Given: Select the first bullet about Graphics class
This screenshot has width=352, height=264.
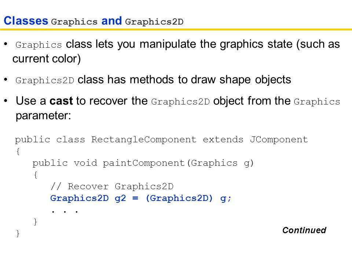Looking at the screenshot, I should [172, 51].
